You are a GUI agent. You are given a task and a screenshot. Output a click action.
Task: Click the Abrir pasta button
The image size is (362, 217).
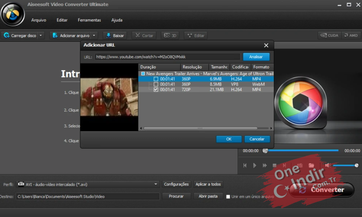(208, 196)
